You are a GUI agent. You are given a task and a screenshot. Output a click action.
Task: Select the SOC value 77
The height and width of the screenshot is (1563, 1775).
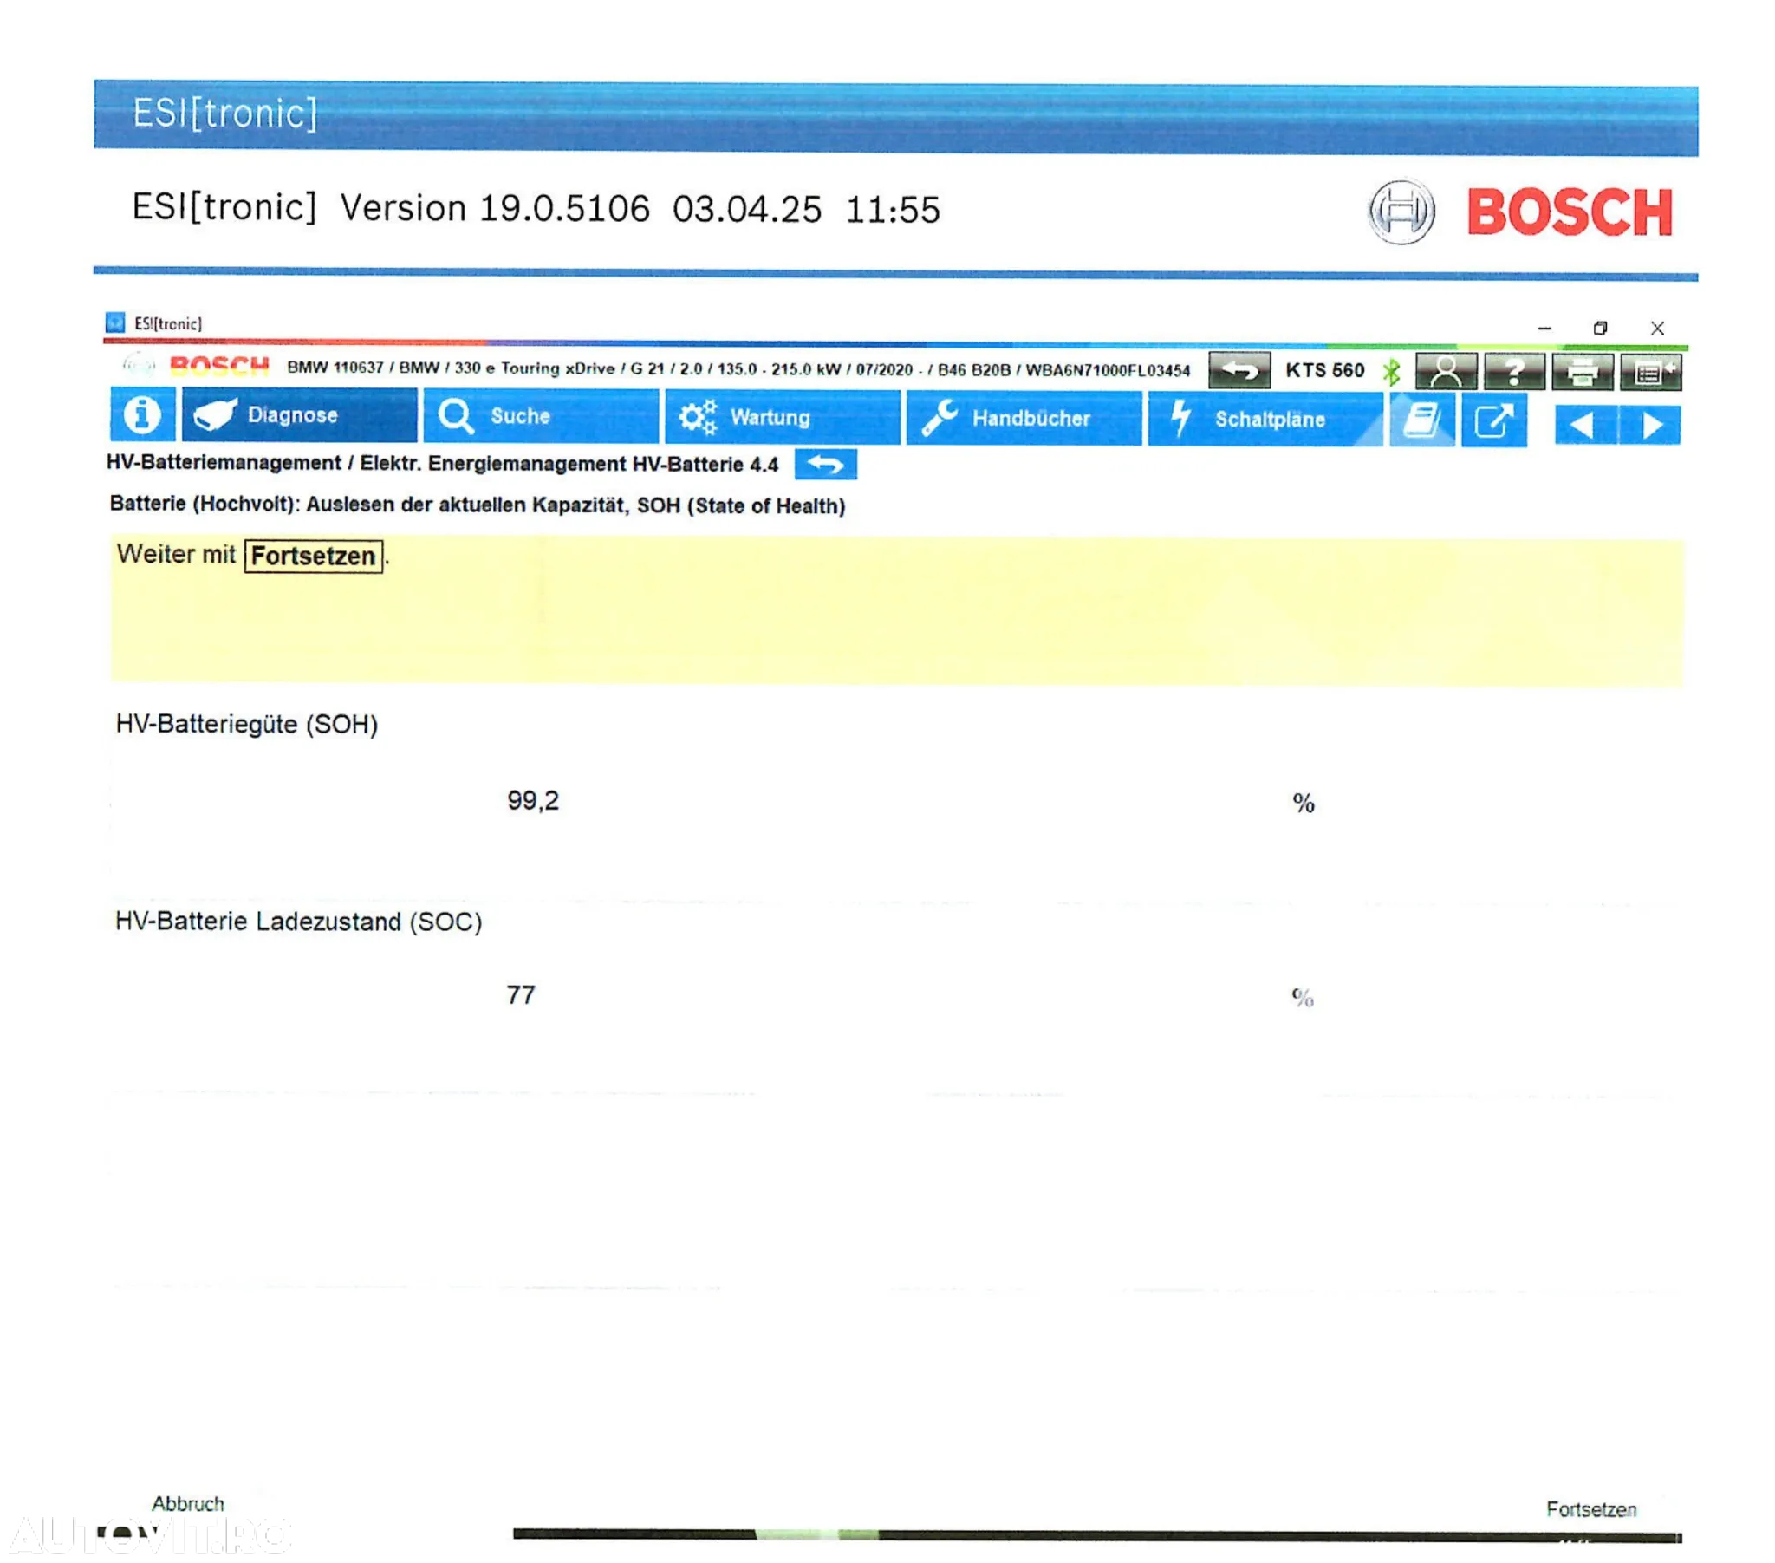pos(521,995)
